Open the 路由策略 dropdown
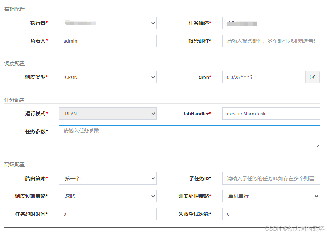The width and height of the screenshot is (326, 234). coord(108,178)
